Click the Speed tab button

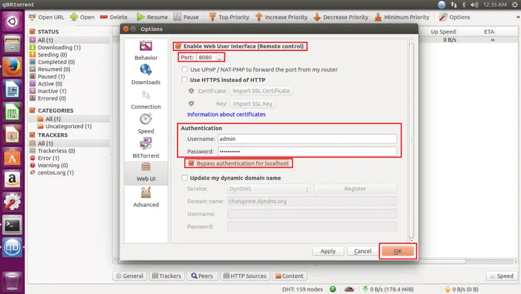click(x=502, y=276)
